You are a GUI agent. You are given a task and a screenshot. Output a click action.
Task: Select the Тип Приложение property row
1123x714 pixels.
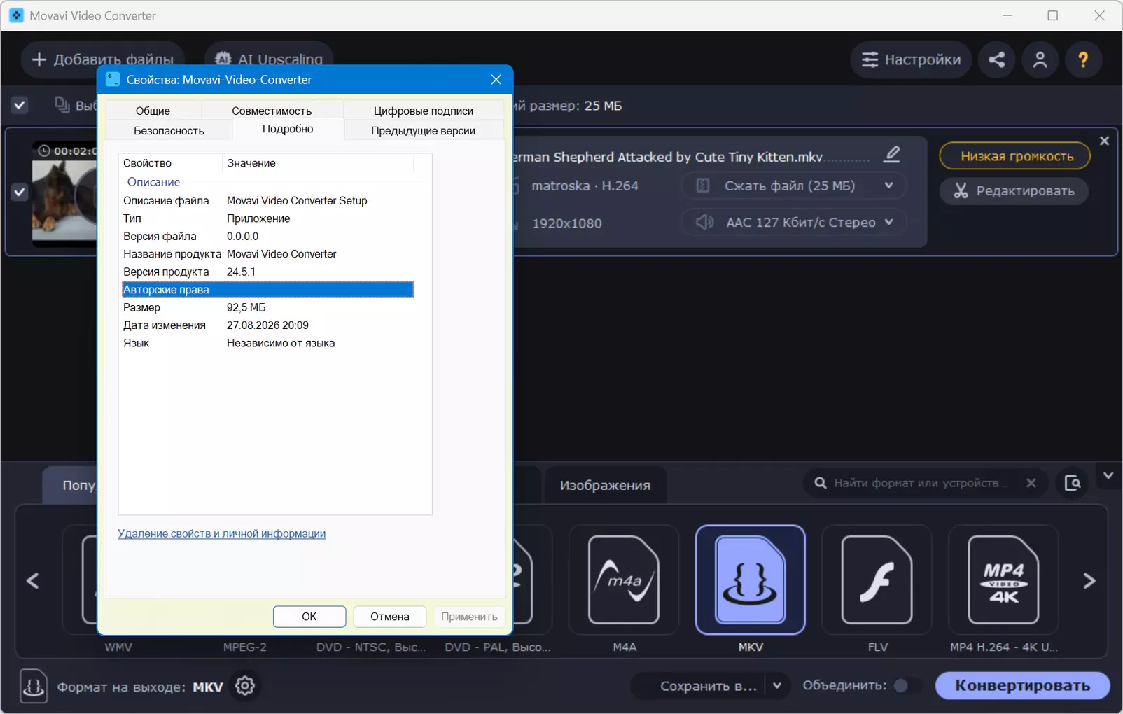pyautogui.click(x=267, y=218)
